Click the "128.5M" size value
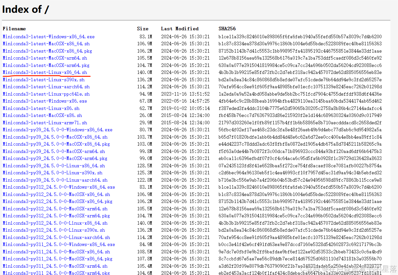Viewport: 398px width, 275px height. tap(144, 166)
